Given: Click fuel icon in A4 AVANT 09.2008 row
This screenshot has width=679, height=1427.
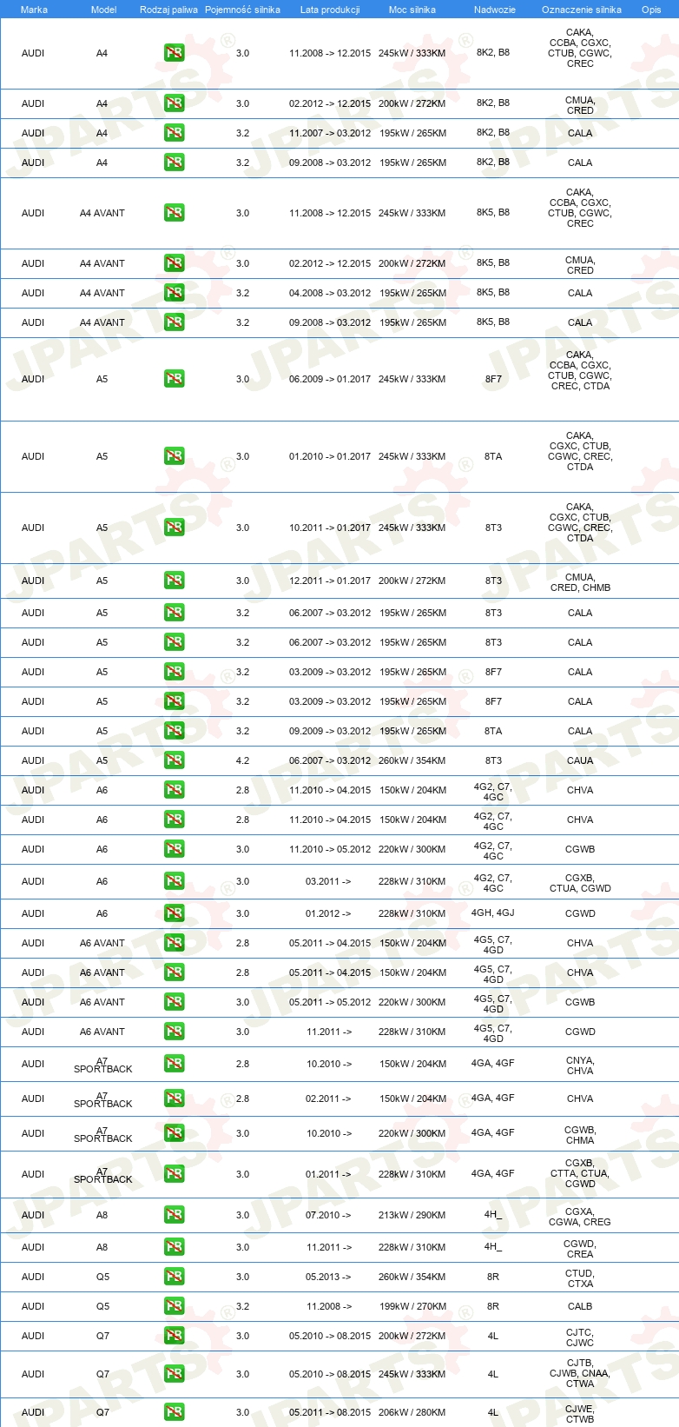Looking at the screenshot, I should [x=174, y=322].
